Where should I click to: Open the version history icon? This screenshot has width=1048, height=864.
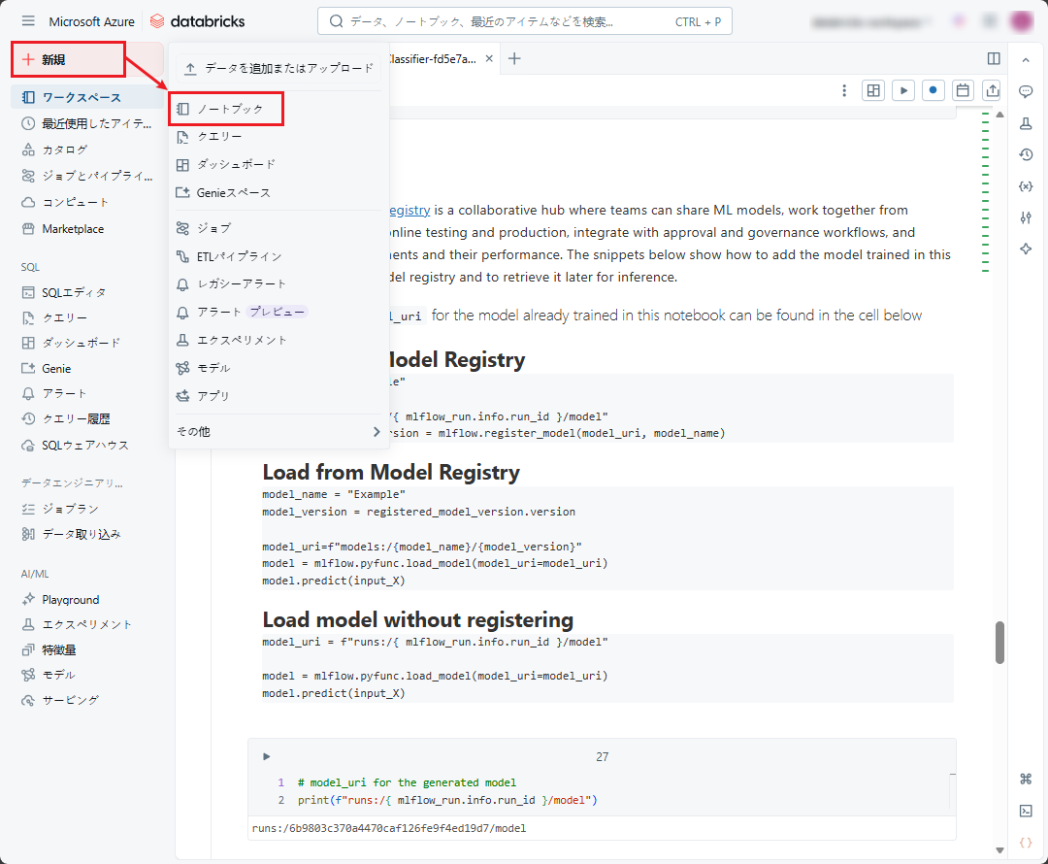pyautogui.click(x=1026, y=154)
